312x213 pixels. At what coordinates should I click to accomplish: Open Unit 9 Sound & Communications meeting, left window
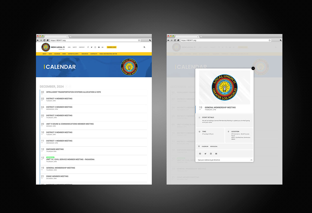click(x=70, y=124)
